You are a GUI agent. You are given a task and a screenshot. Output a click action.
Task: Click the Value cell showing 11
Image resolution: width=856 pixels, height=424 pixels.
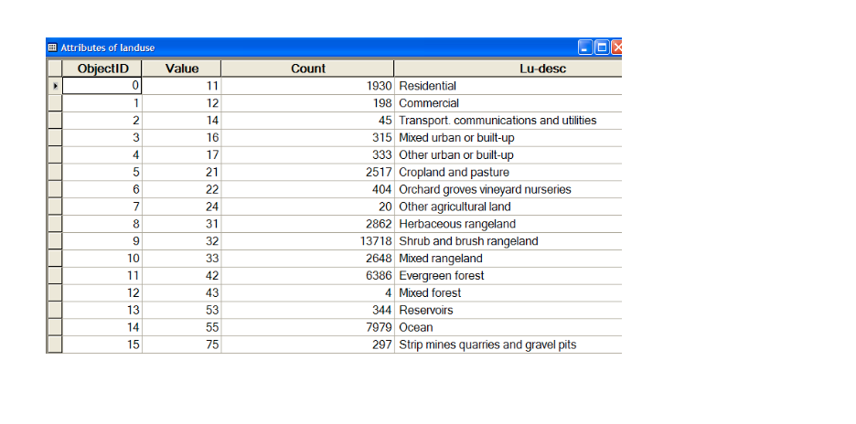(182, 86)
